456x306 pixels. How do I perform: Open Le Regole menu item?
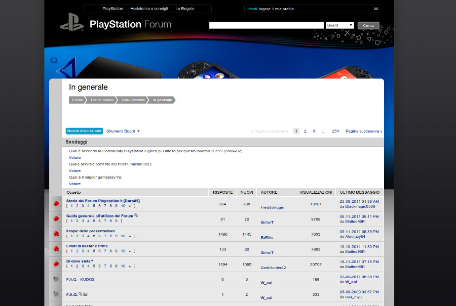[184, 9]
